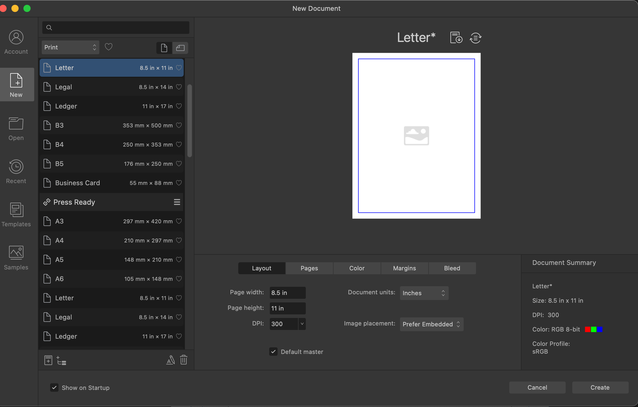The image size is (638, 407).
Task: Select the Ledger preset under Press Ready
Action: (111, 336)
